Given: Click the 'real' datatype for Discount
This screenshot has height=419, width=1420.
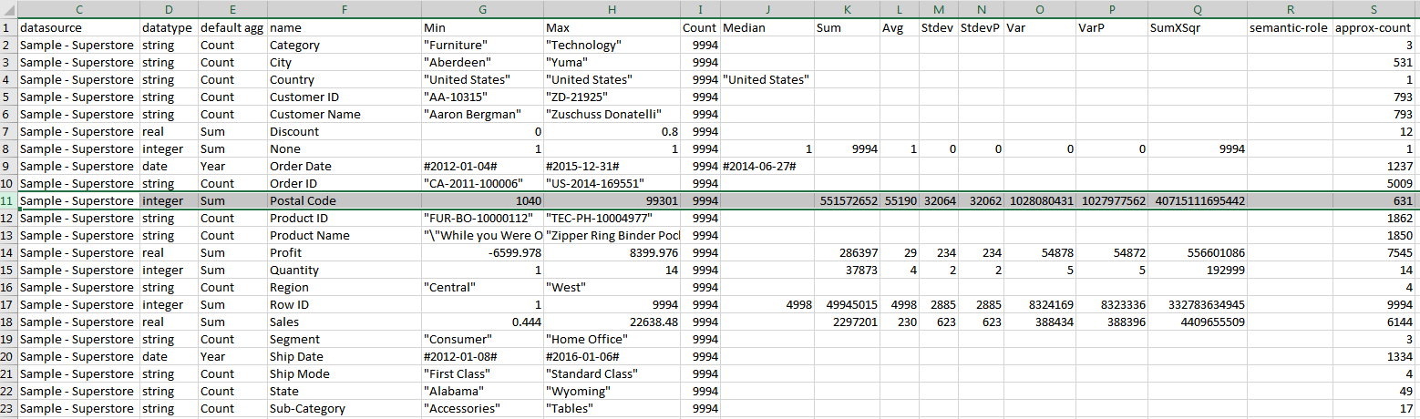Looking at the screenshot, I should (169, 131).
